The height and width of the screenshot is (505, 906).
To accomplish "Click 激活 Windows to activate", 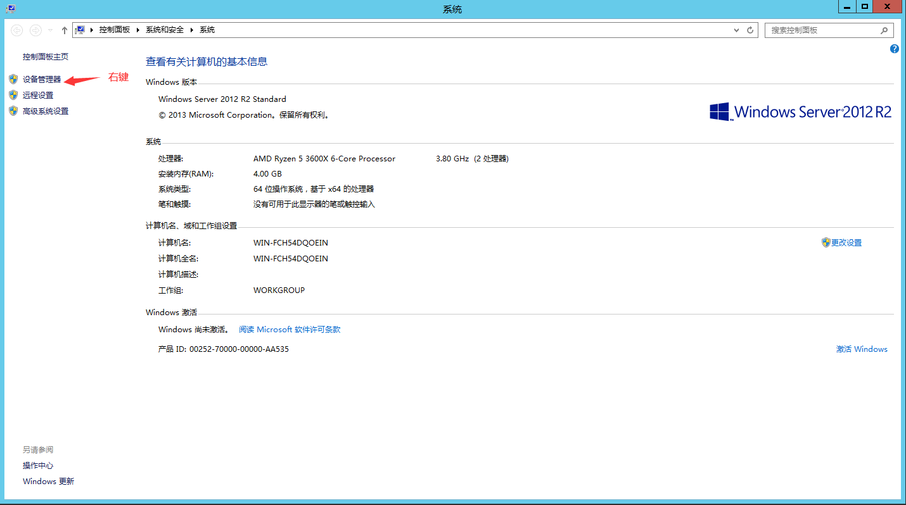I will point(862,349).
